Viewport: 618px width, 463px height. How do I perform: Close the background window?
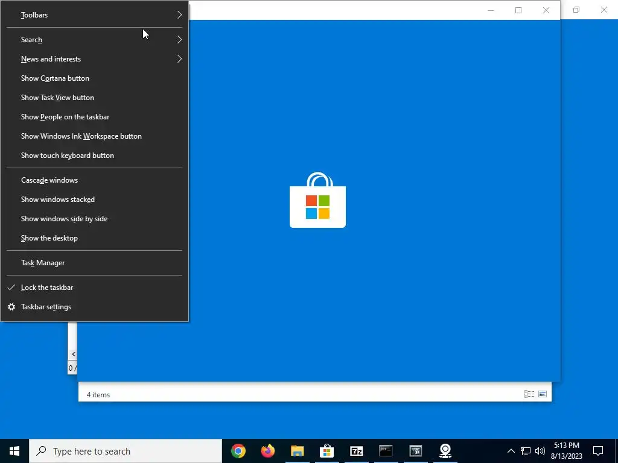coord(604,10)
